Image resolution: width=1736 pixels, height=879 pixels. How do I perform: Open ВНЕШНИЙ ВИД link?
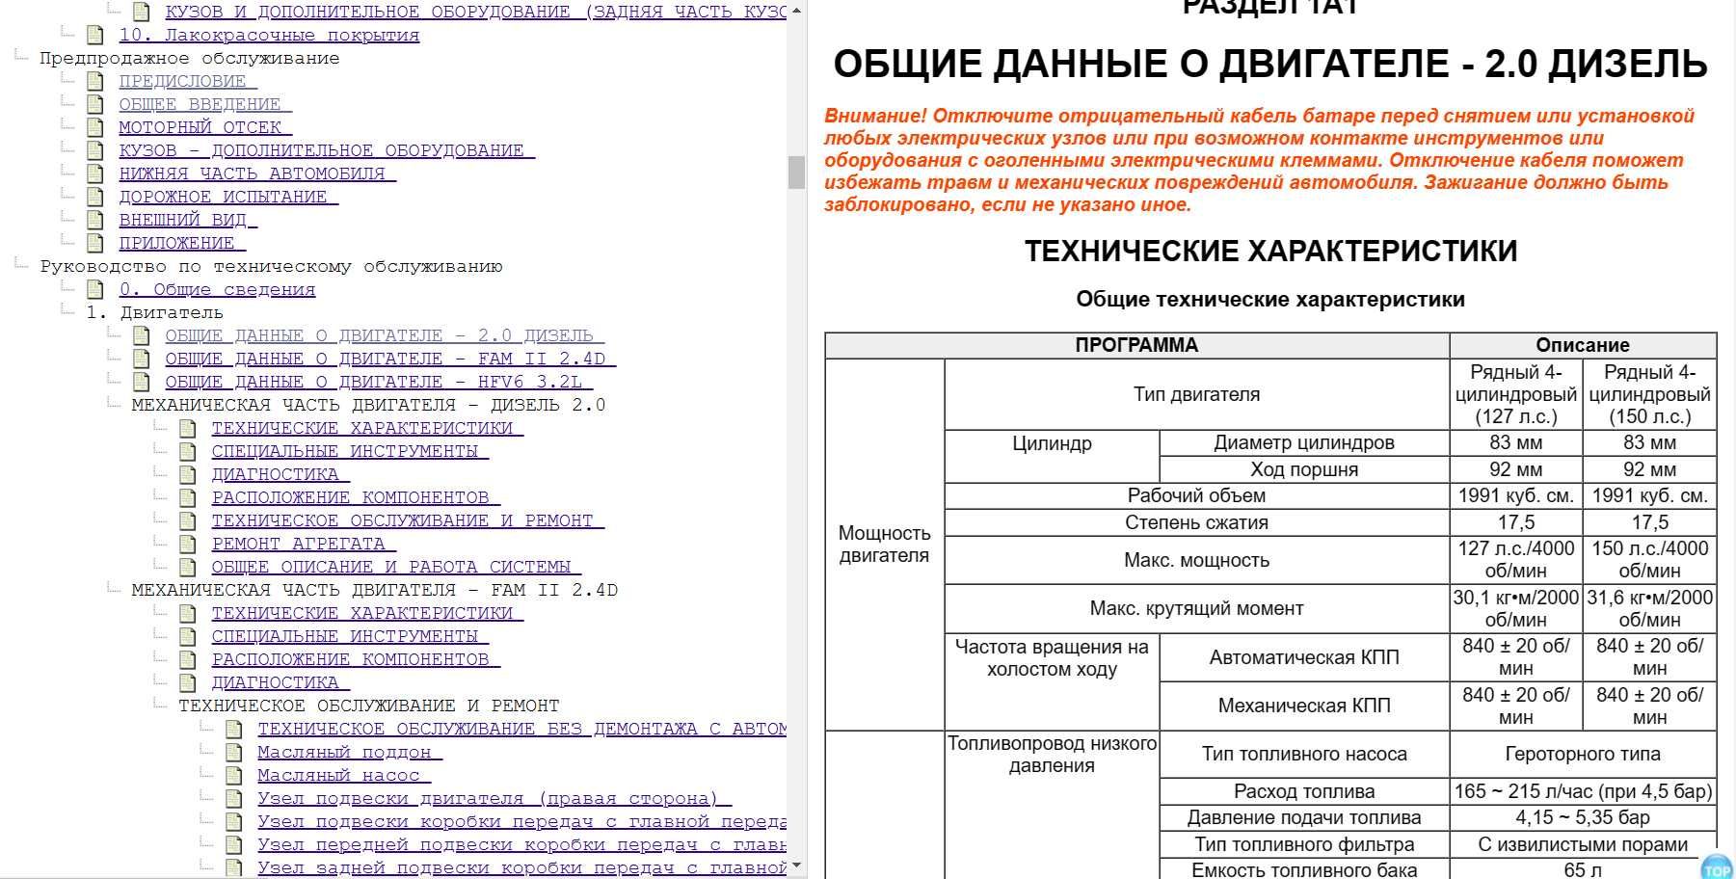pyautogui.click(x=188, y=220)
